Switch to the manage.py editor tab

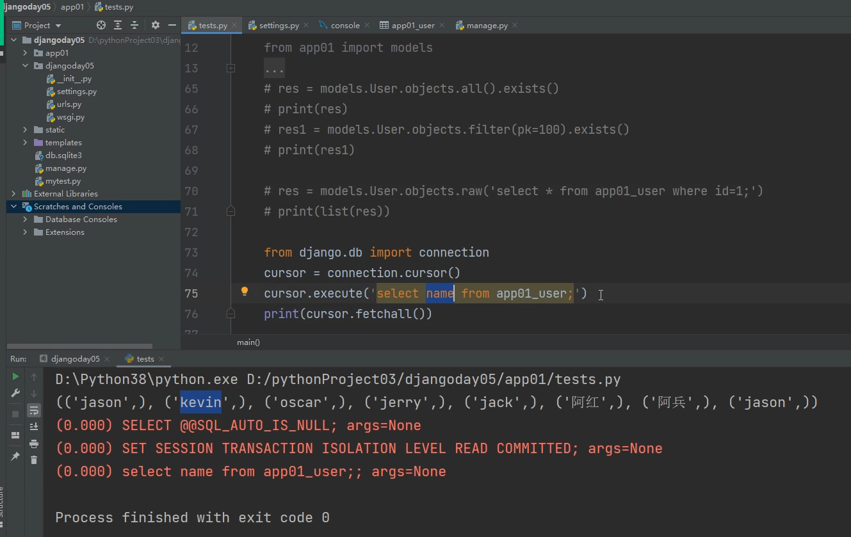tap(487, 26)
